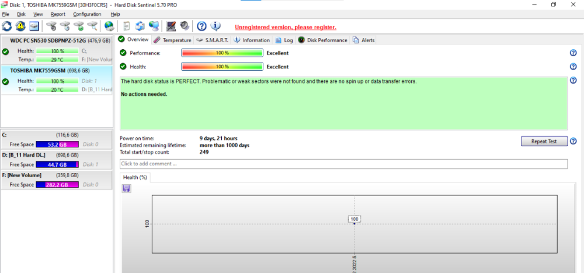The width and height of the screenshot is (584, 273).
Task: Select the WDC PC SN530 disk entry
Action: (56, 41)
